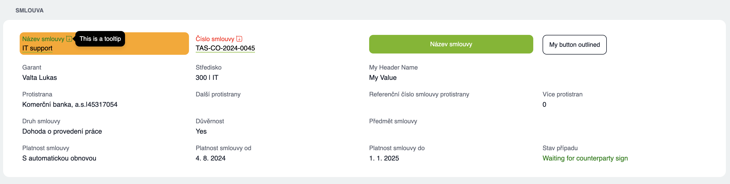Click the 1. 1. 2025 end date
730x184 pixels.
pos(384,158)
